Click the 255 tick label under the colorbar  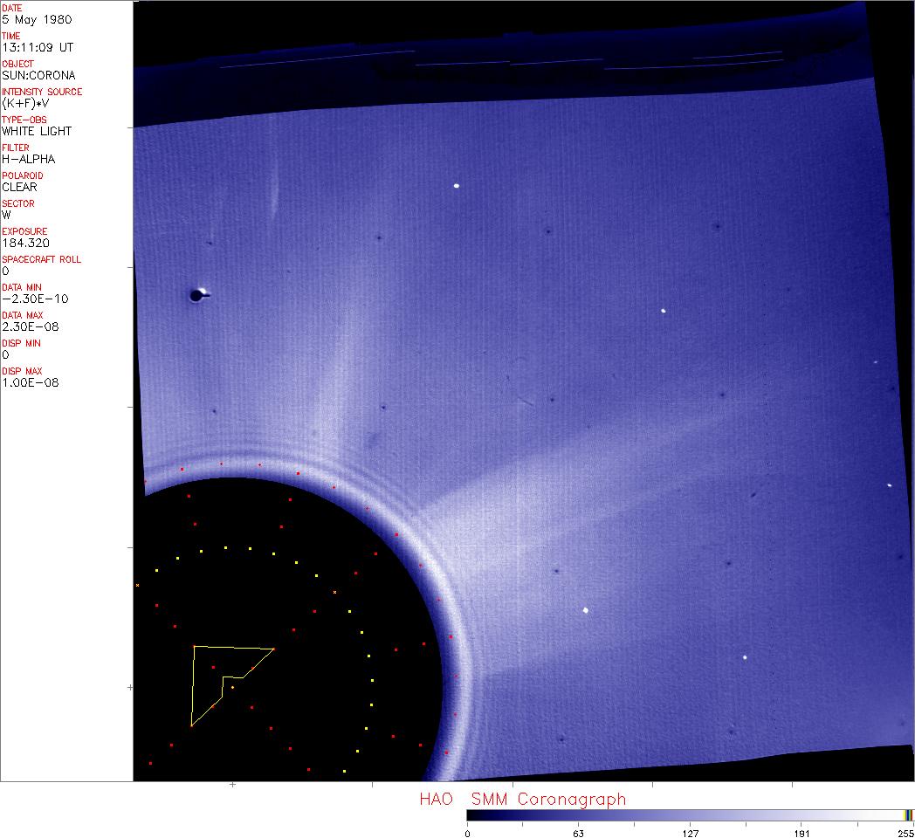(x=905, y=833)
